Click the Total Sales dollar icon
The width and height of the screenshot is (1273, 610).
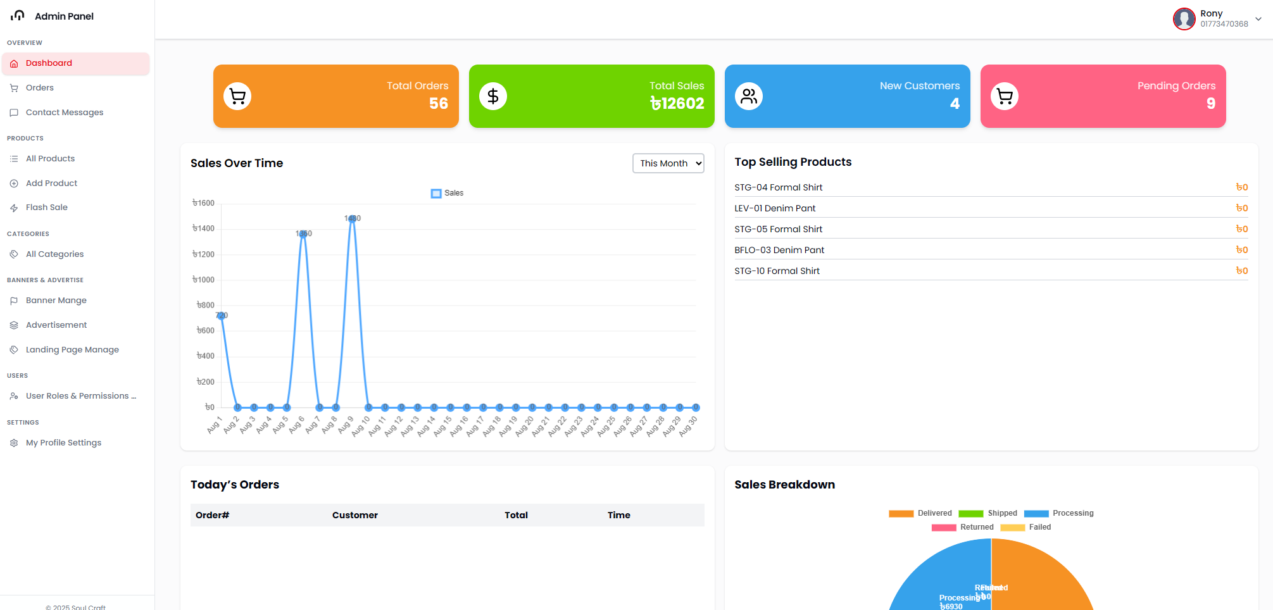point(493,96)
